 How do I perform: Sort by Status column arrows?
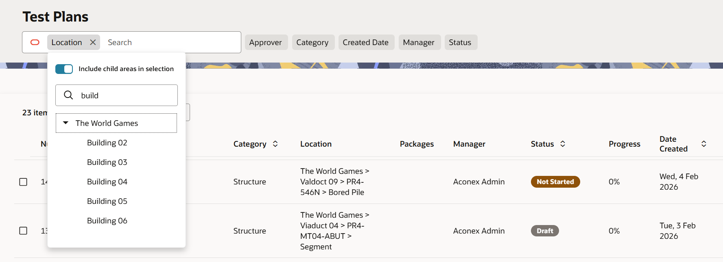click(563, 144)
